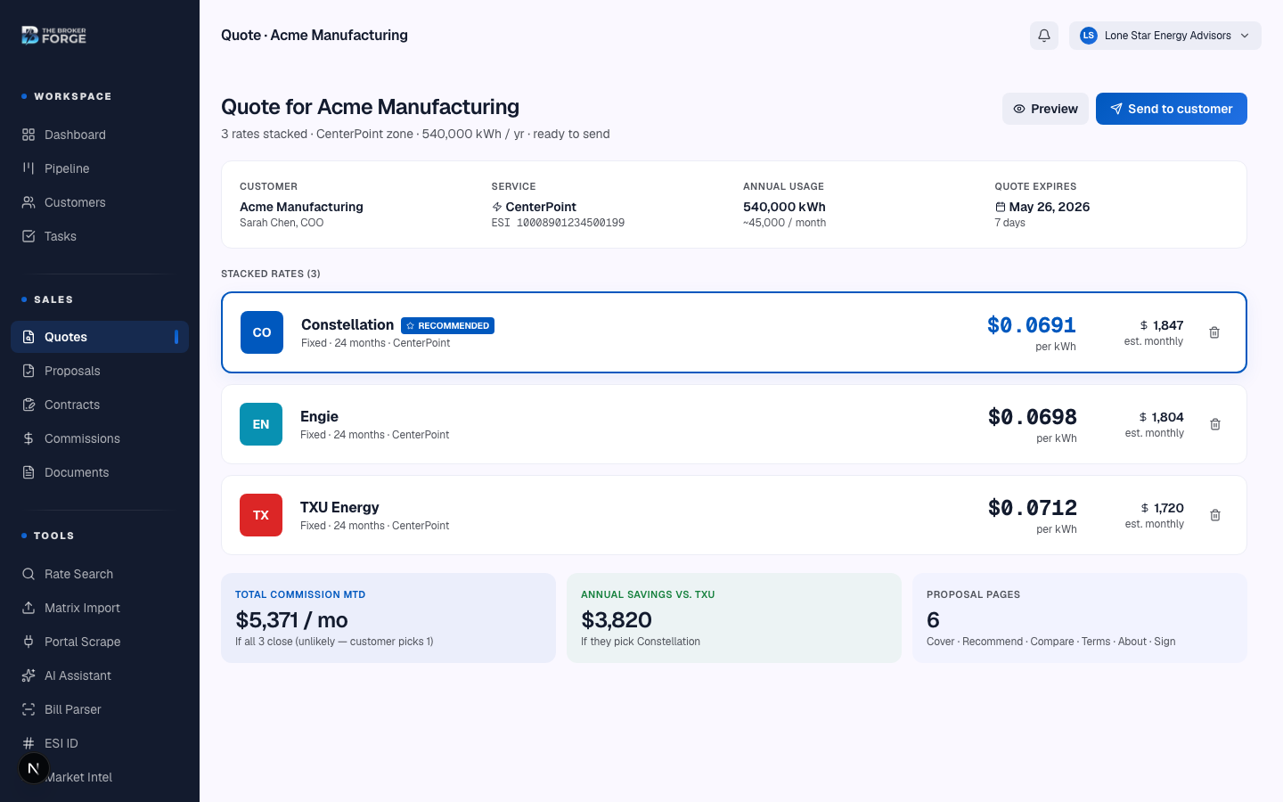Click the $0.0698 per kWh rate

click(x=1033, y=417)
